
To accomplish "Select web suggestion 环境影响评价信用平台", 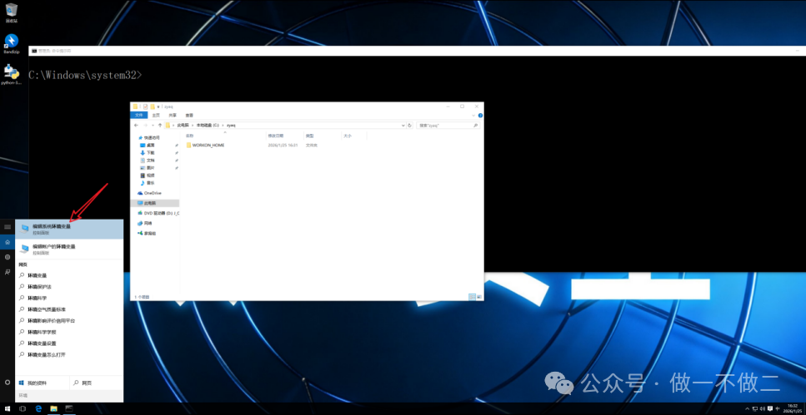I will [x=69, y=321].
